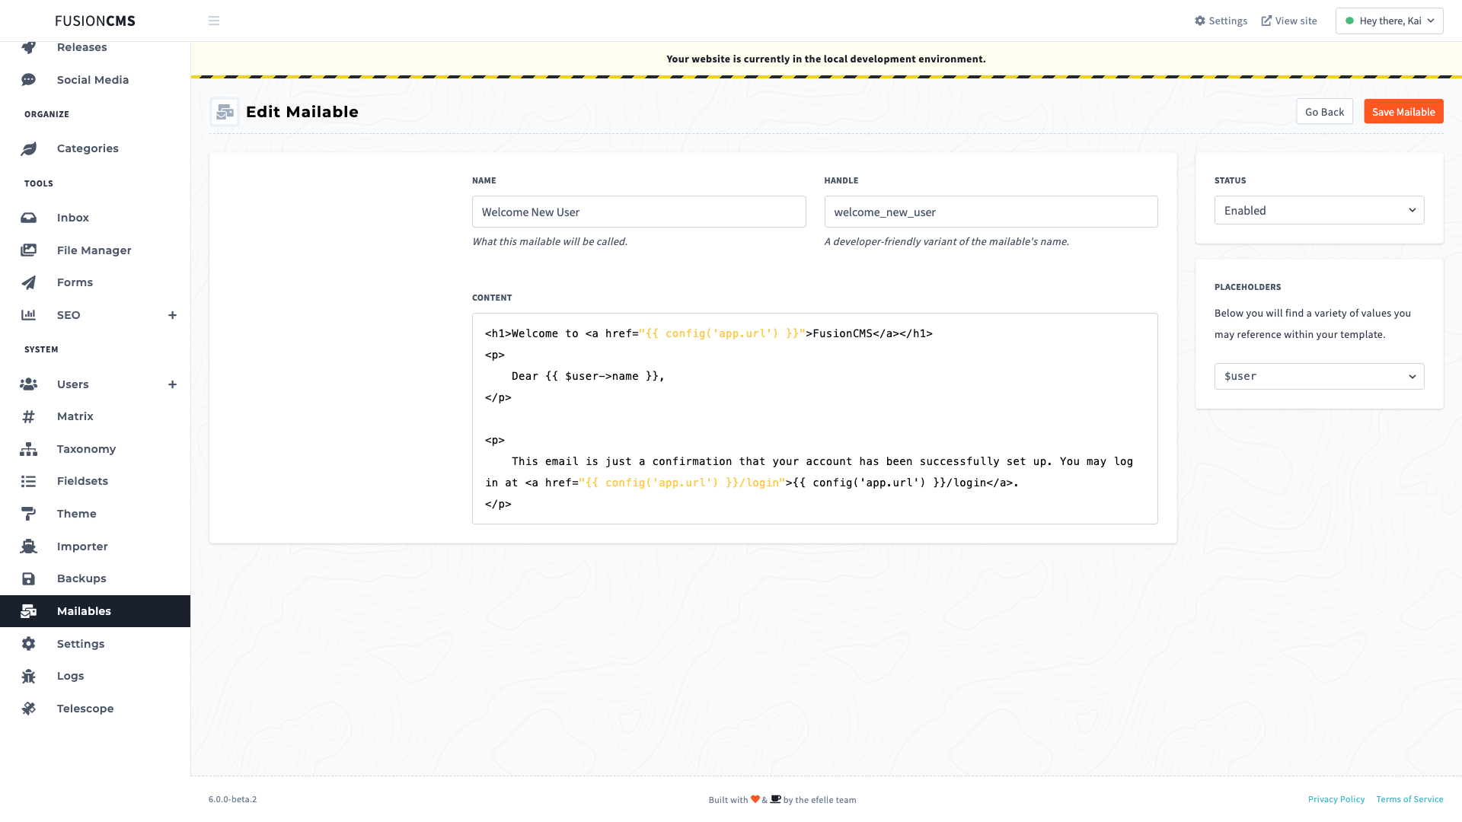Open Settings link in top bar
The width and height of the screenshot is (1462, 822).
pos(1221,21)
